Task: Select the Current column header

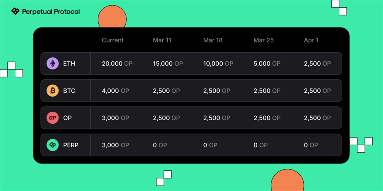Action: tap(113, 40)
